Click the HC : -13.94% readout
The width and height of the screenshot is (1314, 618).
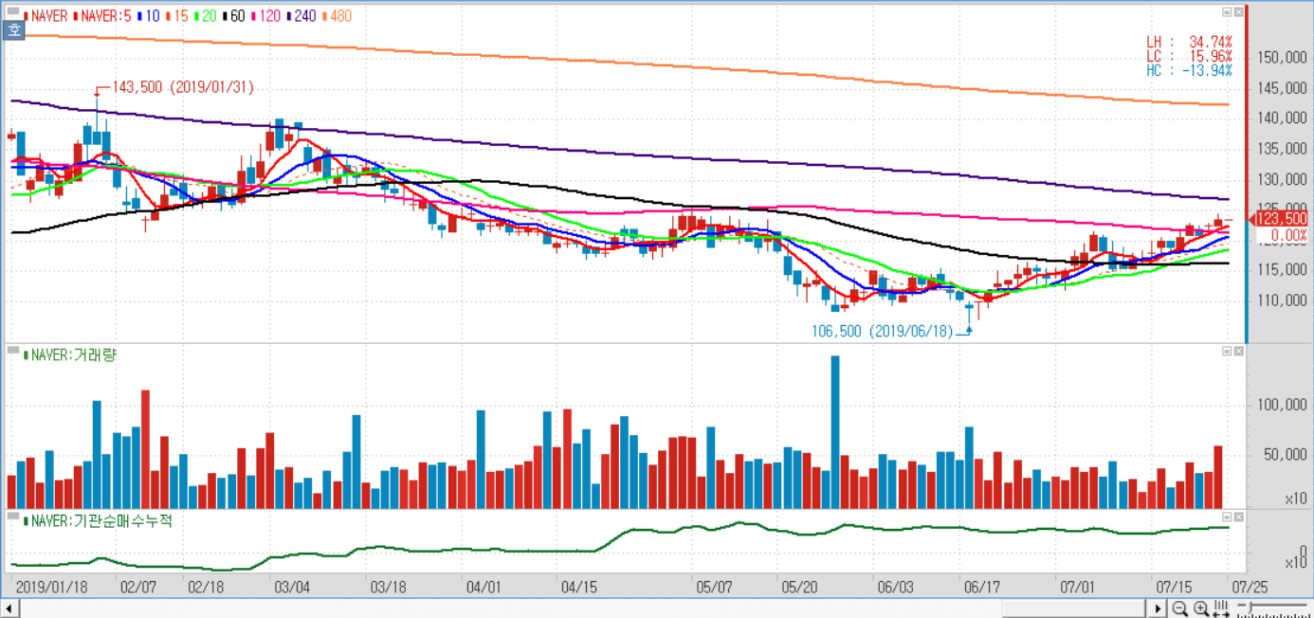tap(1189, 71)
